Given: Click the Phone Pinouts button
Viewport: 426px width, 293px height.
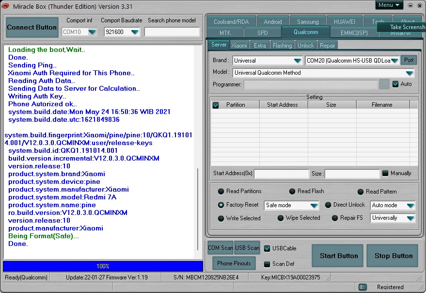Looking at the screenshot, I should coord(234,263).
